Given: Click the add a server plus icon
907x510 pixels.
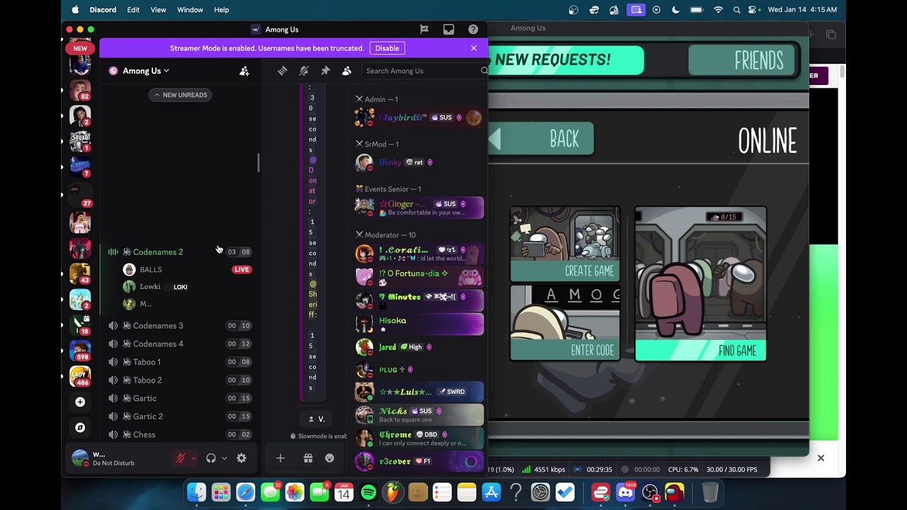Looking at the screenshot, I should click(x=80, y=402).
